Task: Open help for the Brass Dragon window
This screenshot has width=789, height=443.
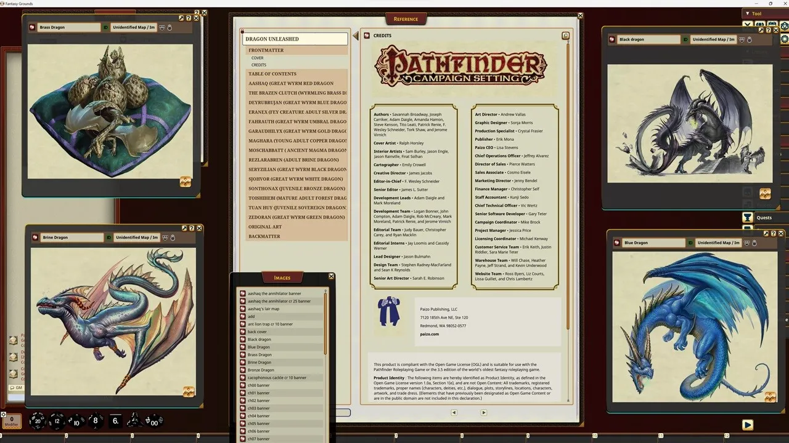Action: click(189, 18)
